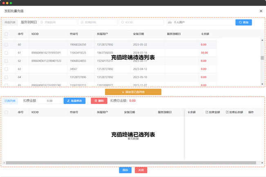Click the edit icon beside 扣费后余额 column header

point(227,112)
